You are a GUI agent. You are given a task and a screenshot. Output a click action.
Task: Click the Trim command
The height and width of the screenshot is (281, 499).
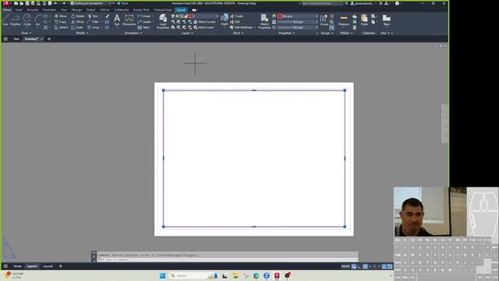click(93, 16)
